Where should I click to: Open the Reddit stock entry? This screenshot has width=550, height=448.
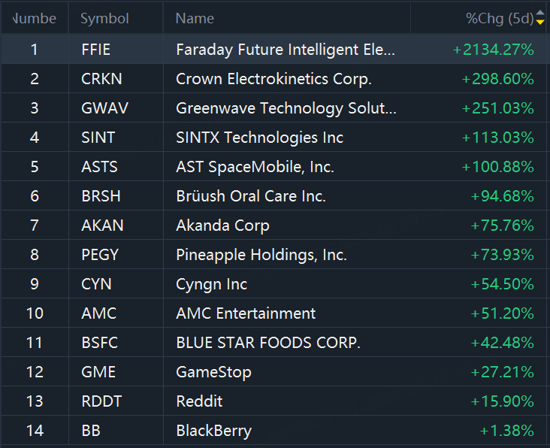[199, 401]
